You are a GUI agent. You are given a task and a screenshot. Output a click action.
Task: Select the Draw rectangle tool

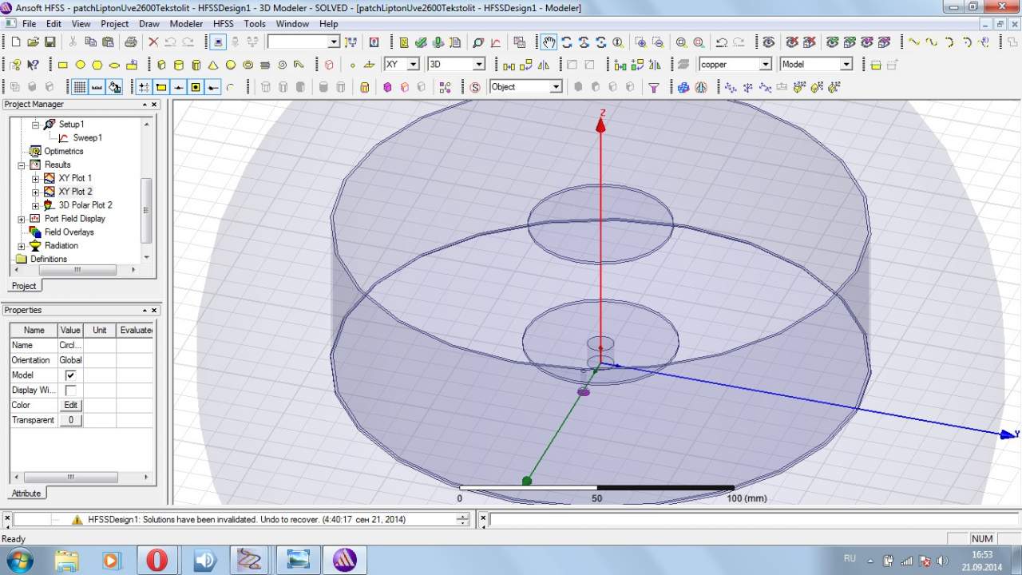click(x=62, y=65)
